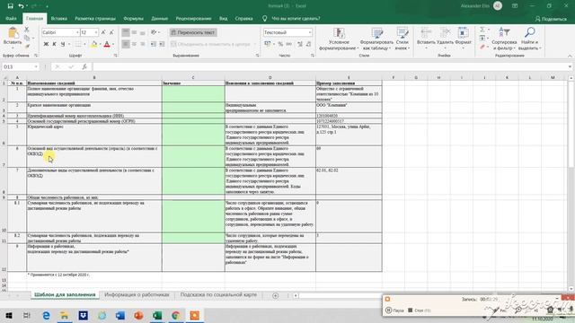This screenshot has width=575, height=323.
Task: Apply comma style (000) format
Action: pyautogui.click(x=289, y=44)
